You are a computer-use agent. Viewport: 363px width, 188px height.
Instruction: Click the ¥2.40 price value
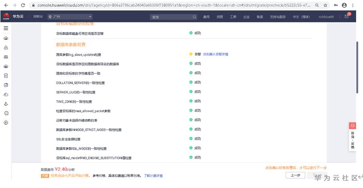(61, 169)
